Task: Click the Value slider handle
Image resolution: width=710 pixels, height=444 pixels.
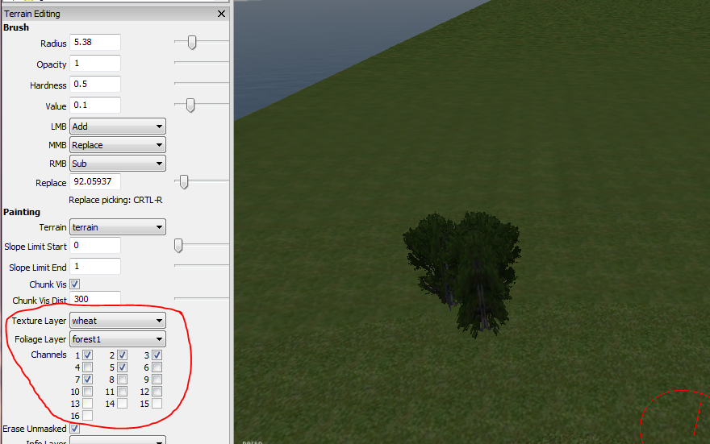Action: click(x=190, y=105)
